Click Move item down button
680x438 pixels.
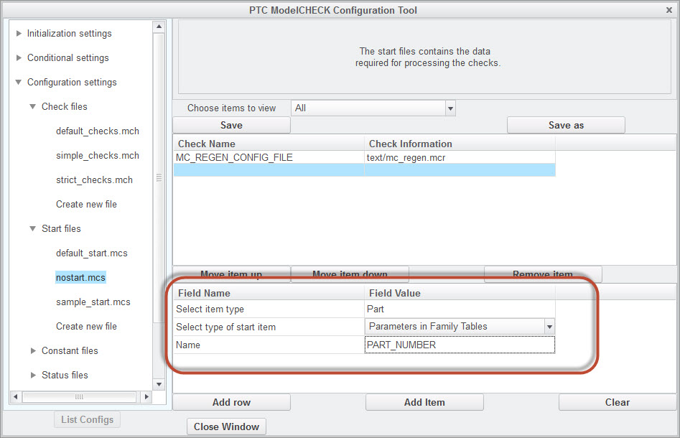point(350,274)
